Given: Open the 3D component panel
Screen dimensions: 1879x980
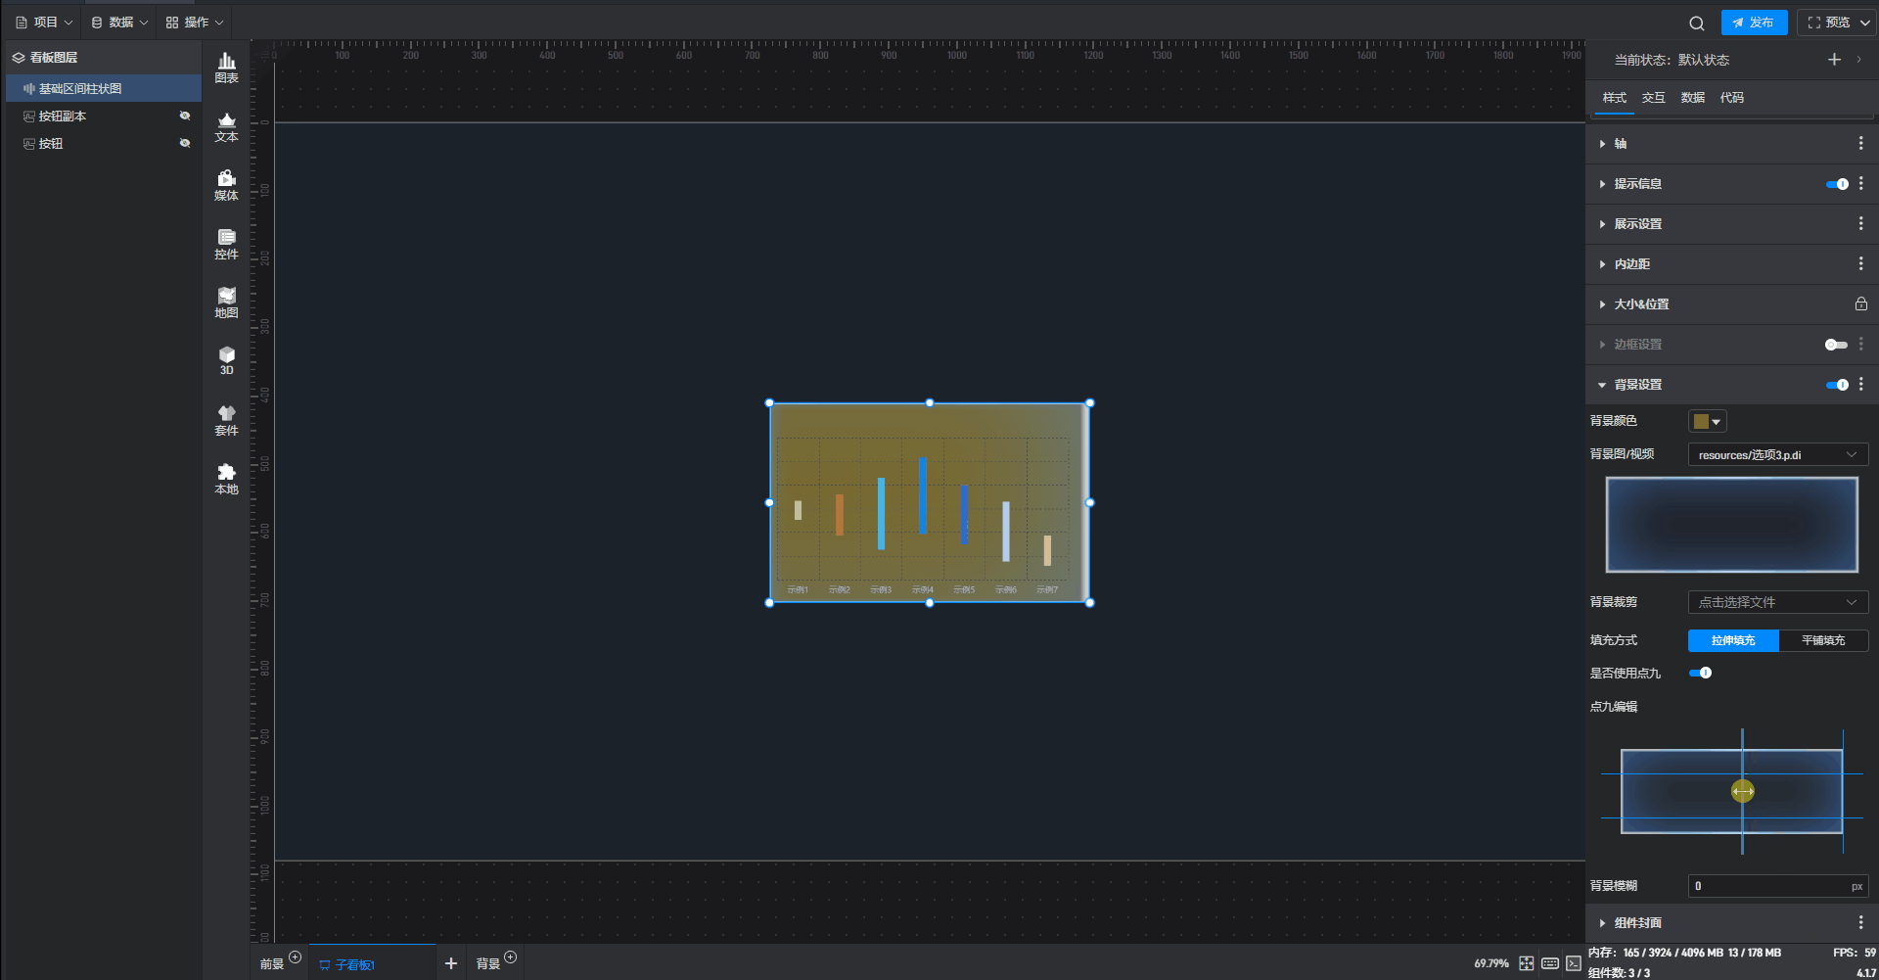Looking at the screenshot, I should point(226,360).
